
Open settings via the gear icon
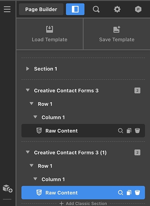pyautogui.click(x=117, y=9)
